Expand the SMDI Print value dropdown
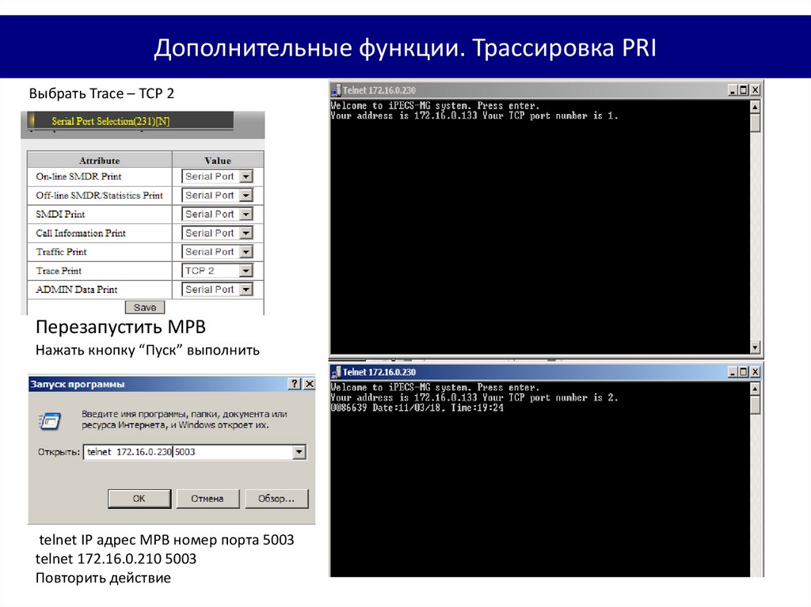 click(246, 214)
